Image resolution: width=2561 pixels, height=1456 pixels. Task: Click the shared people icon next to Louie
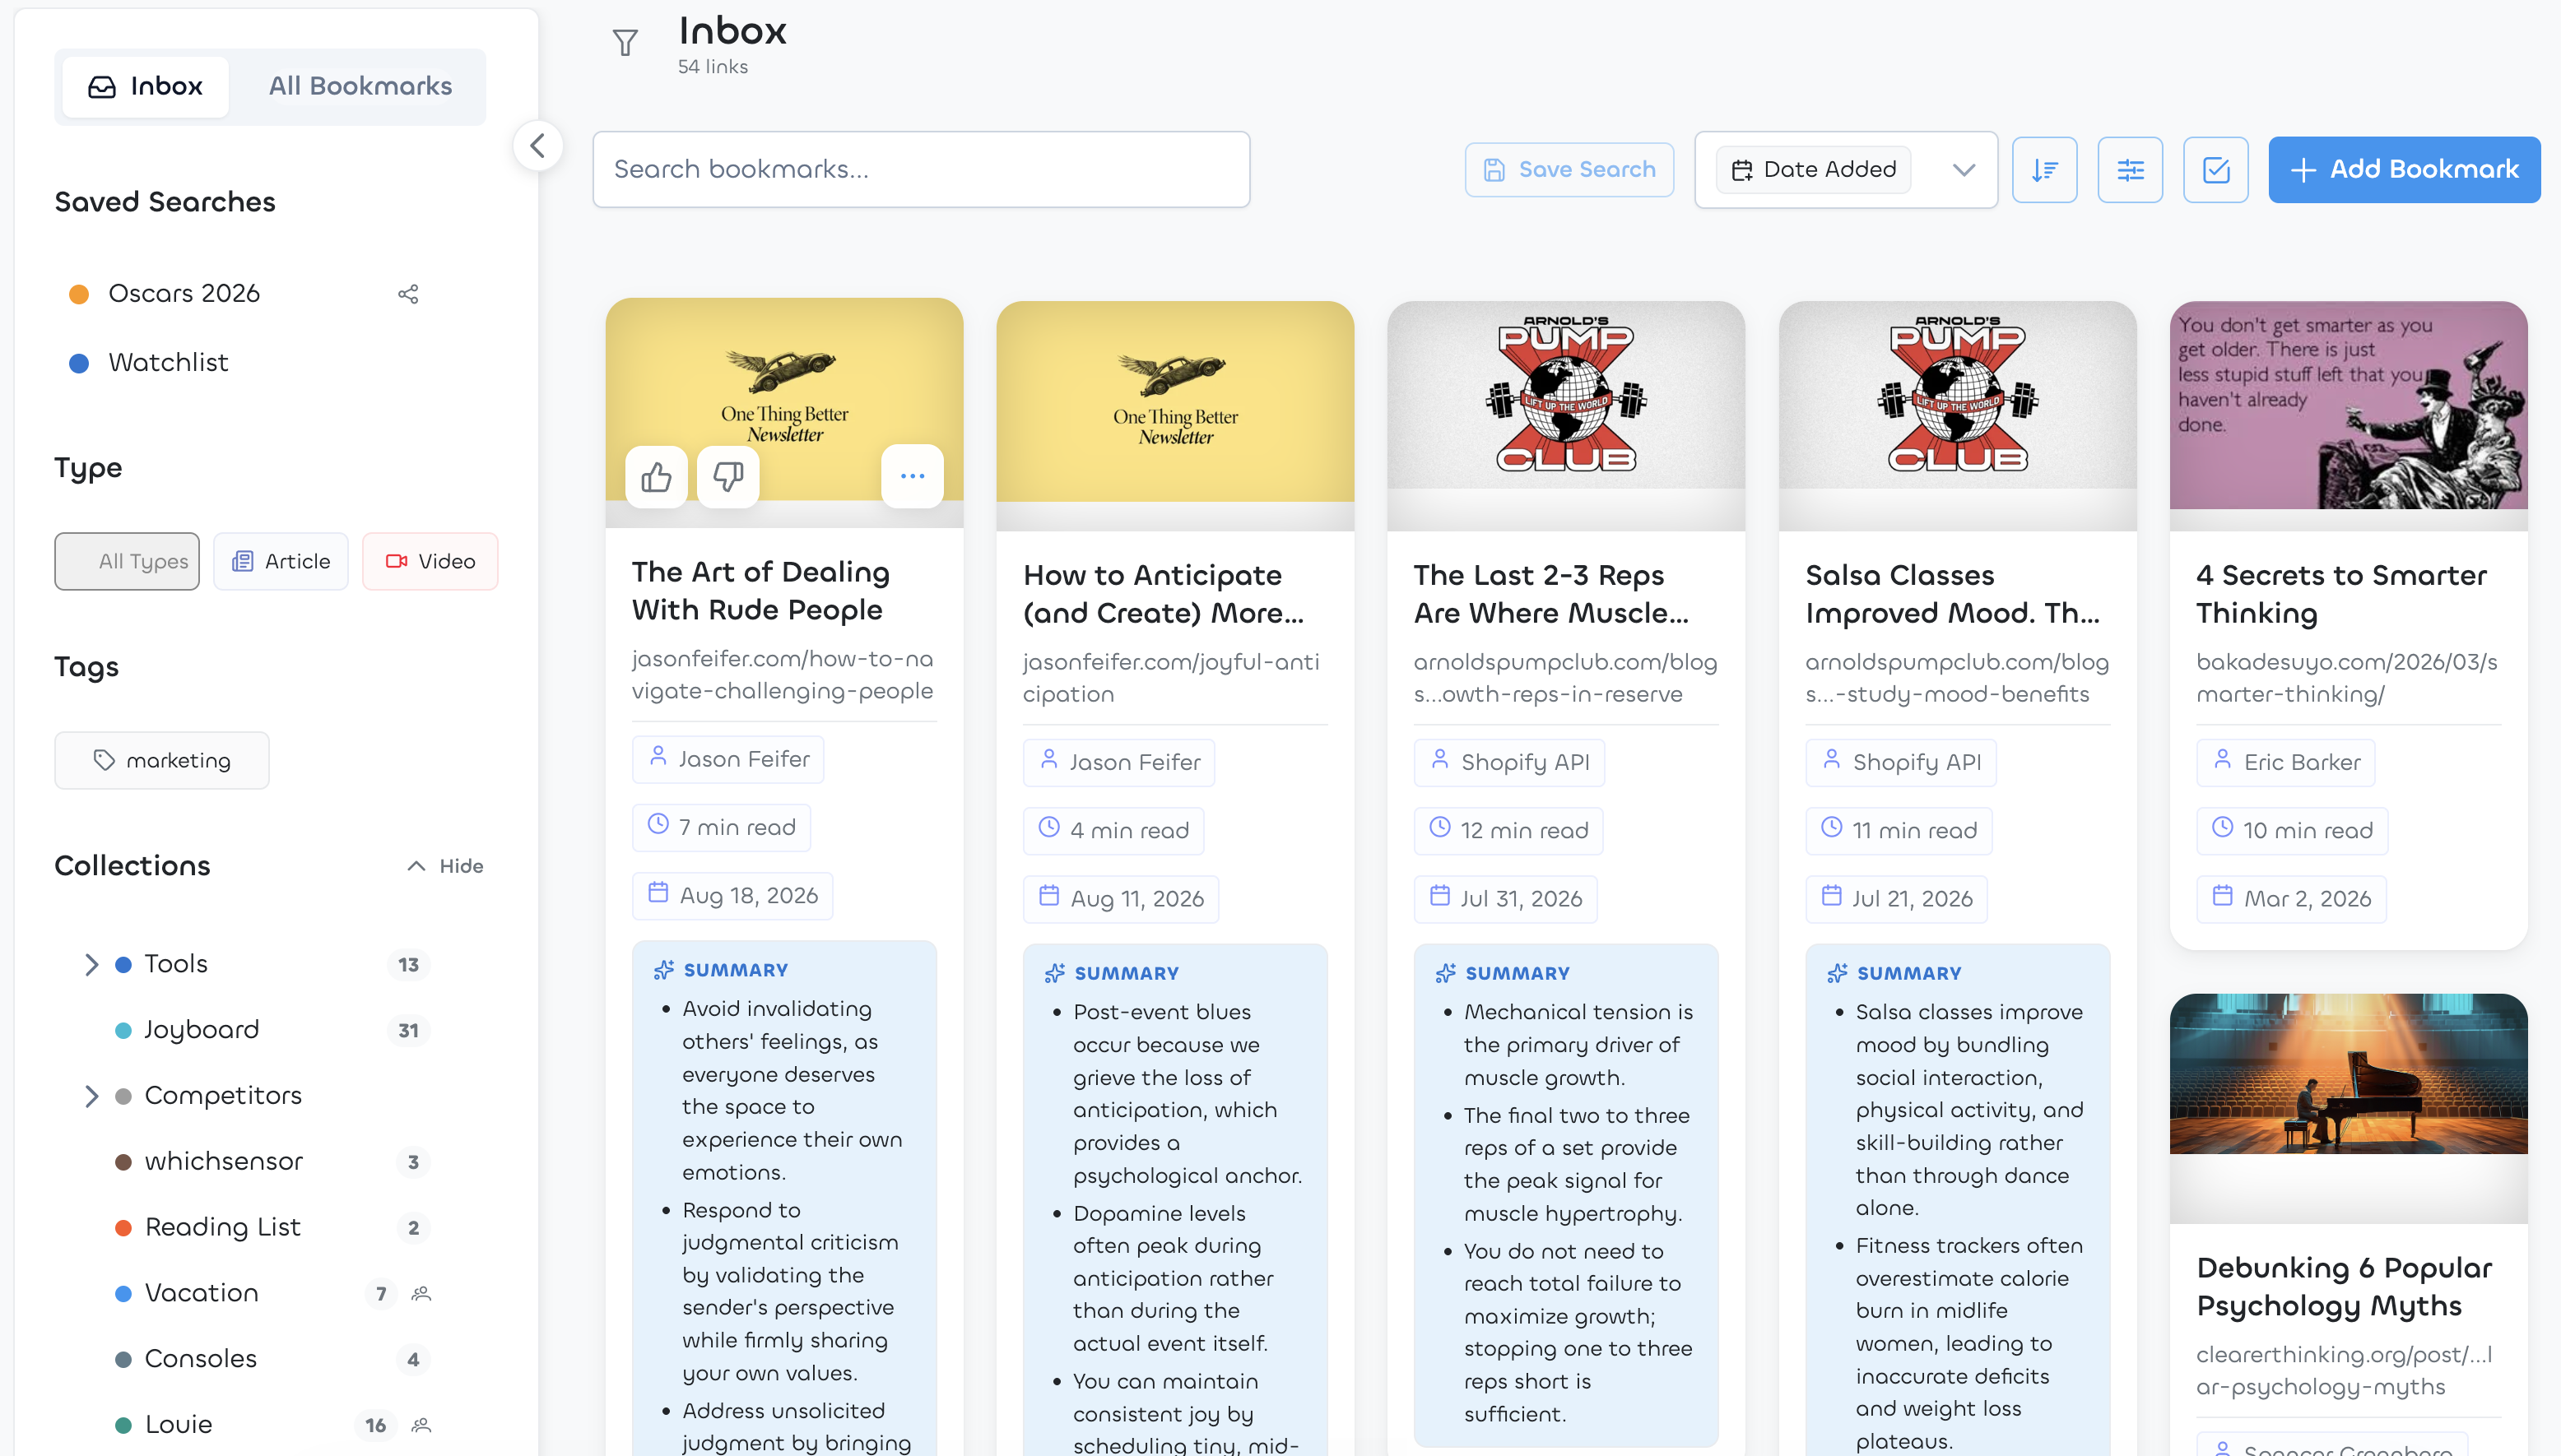(422, 1425)
